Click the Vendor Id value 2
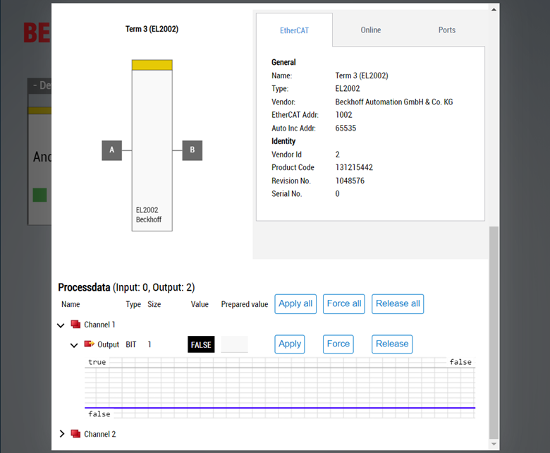This screenshot has width=550, height=453. click(338, 155)
